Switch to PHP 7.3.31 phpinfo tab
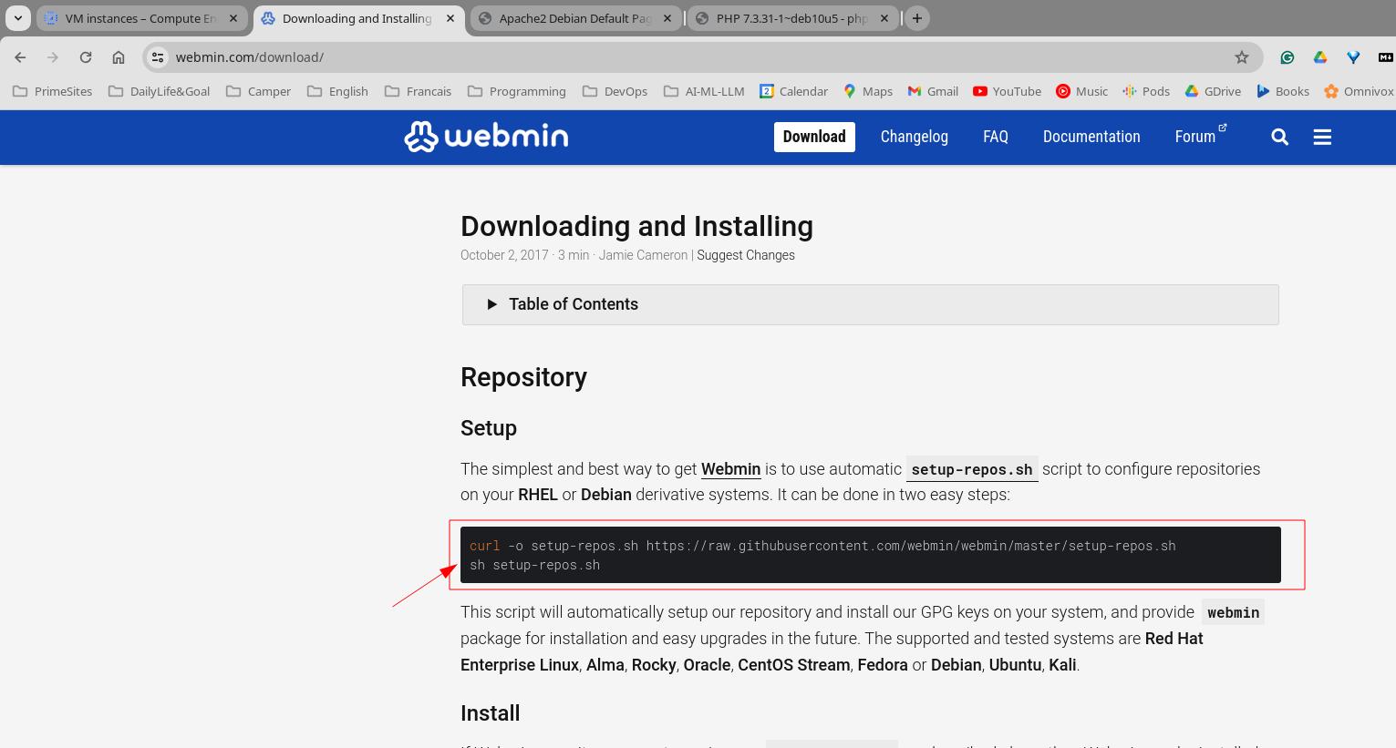The width and height of the screenshot is (1396, 748). pos(791,18)
